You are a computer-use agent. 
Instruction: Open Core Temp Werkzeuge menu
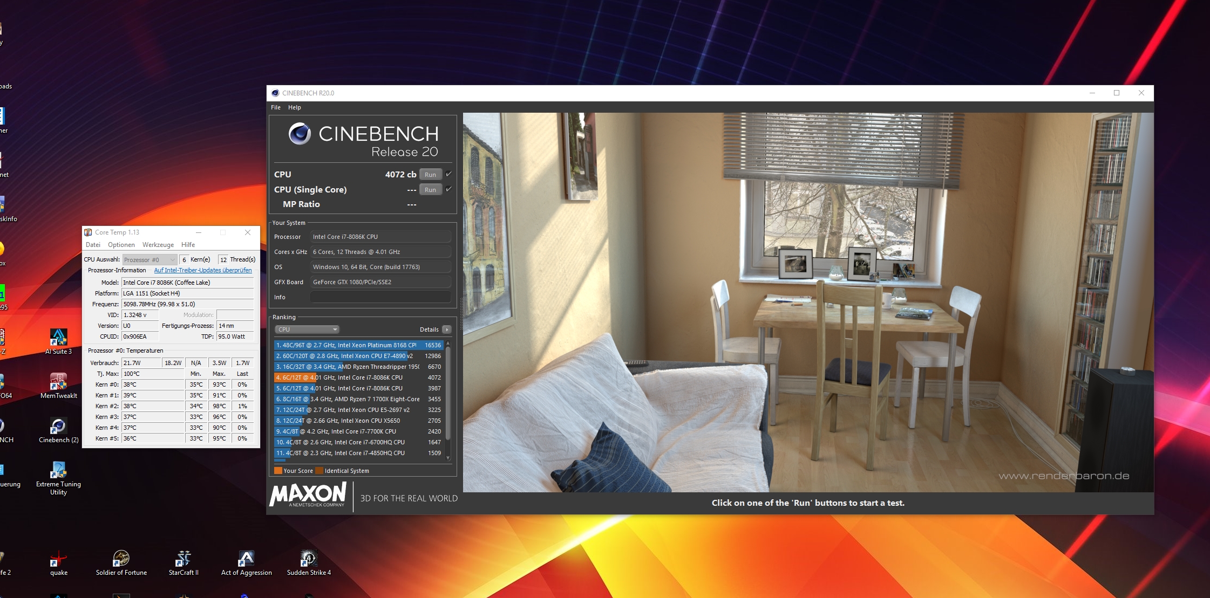click(158, 245)
